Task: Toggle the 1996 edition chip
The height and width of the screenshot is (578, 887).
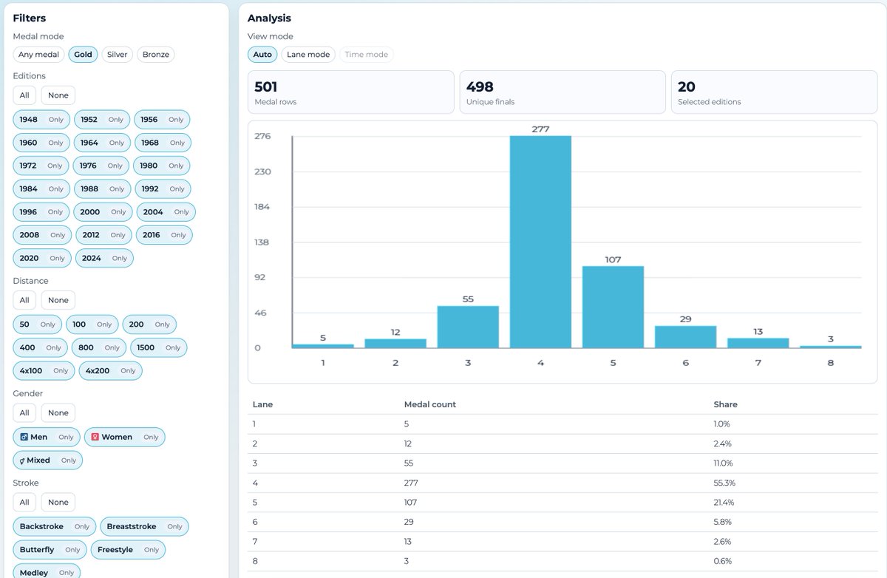Action: (29, 212)
